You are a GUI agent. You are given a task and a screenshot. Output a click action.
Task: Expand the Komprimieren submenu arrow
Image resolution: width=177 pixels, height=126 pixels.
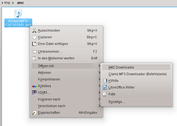point(99,79)
